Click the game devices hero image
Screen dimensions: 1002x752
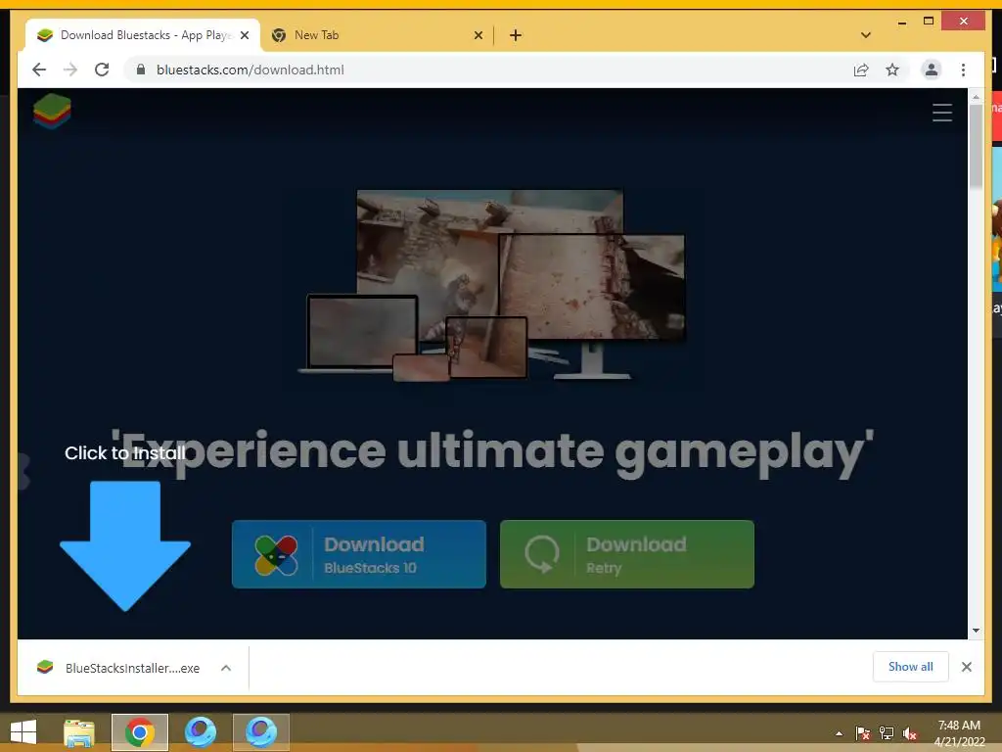[x=492, y=285]
